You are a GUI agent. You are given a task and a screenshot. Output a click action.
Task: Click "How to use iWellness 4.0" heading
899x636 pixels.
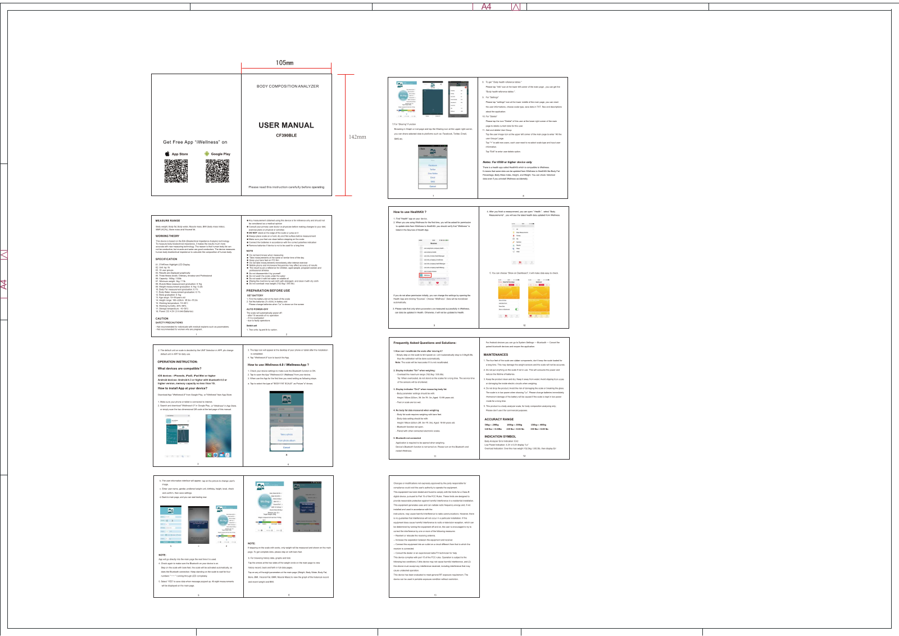point(278,365)
